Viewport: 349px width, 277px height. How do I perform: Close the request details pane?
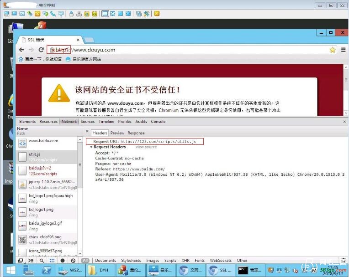[x=87, y=131]
